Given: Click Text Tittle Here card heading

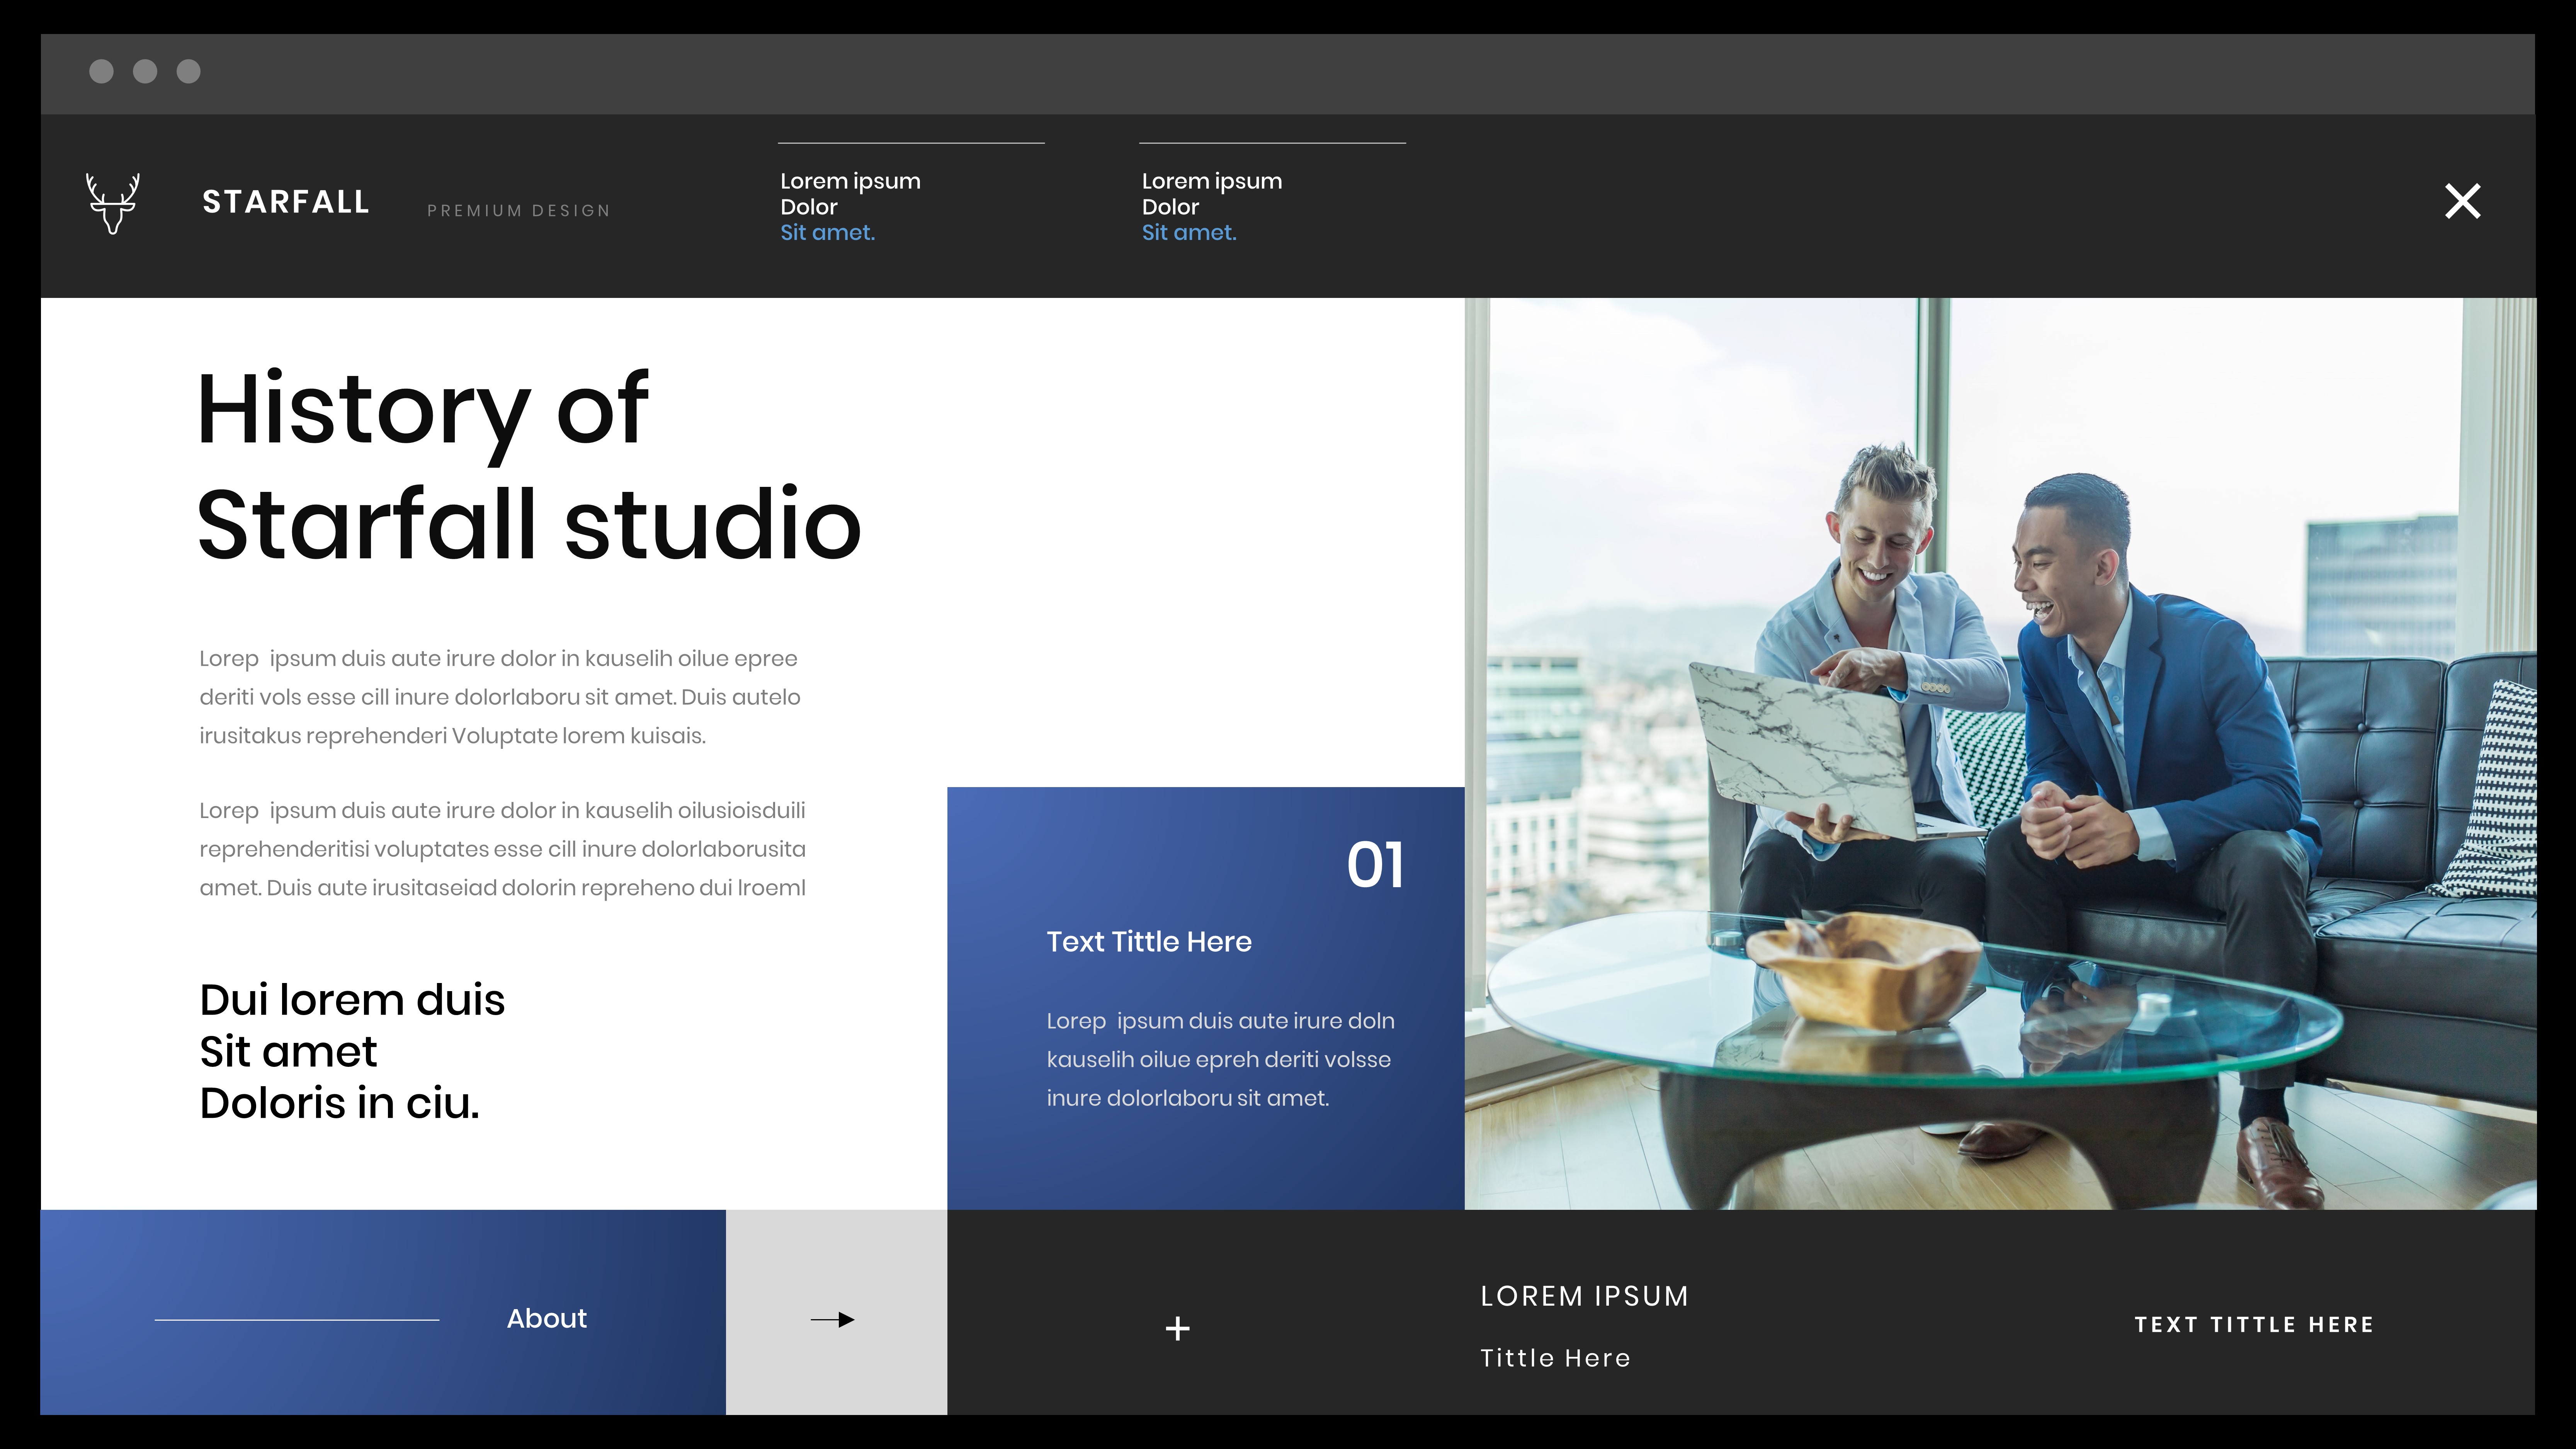Looking at the screenshot, I should (1149, 941).
